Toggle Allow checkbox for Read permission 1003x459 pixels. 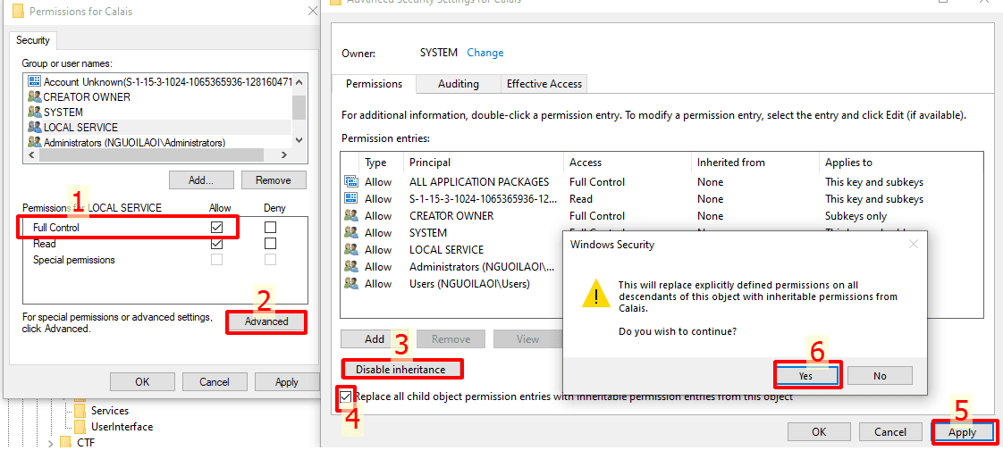[217, 244]
